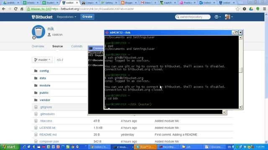
Task: Click the Create button
Action: pyautogui.click(x=88, y=17)
